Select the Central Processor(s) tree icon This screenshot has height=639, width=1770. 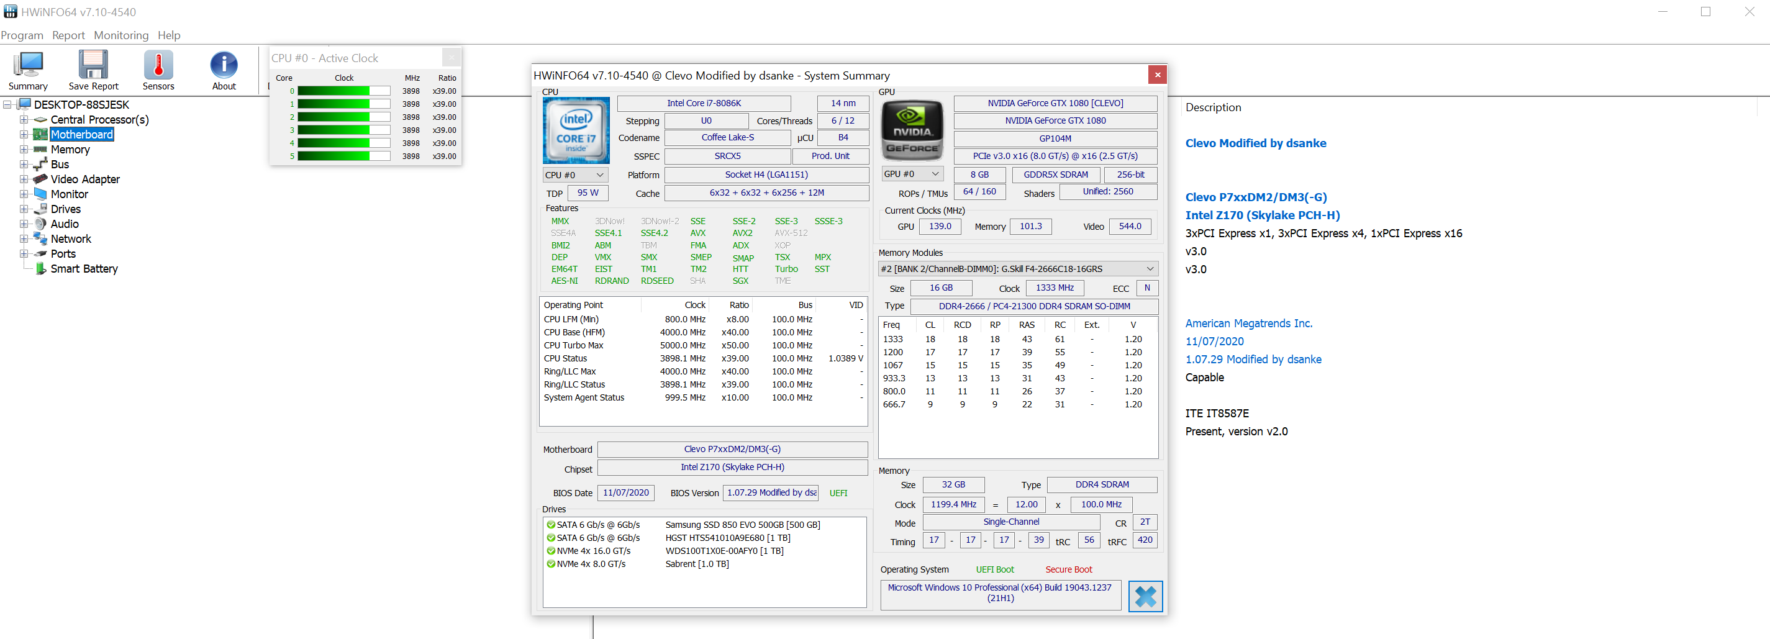(40, 120)
